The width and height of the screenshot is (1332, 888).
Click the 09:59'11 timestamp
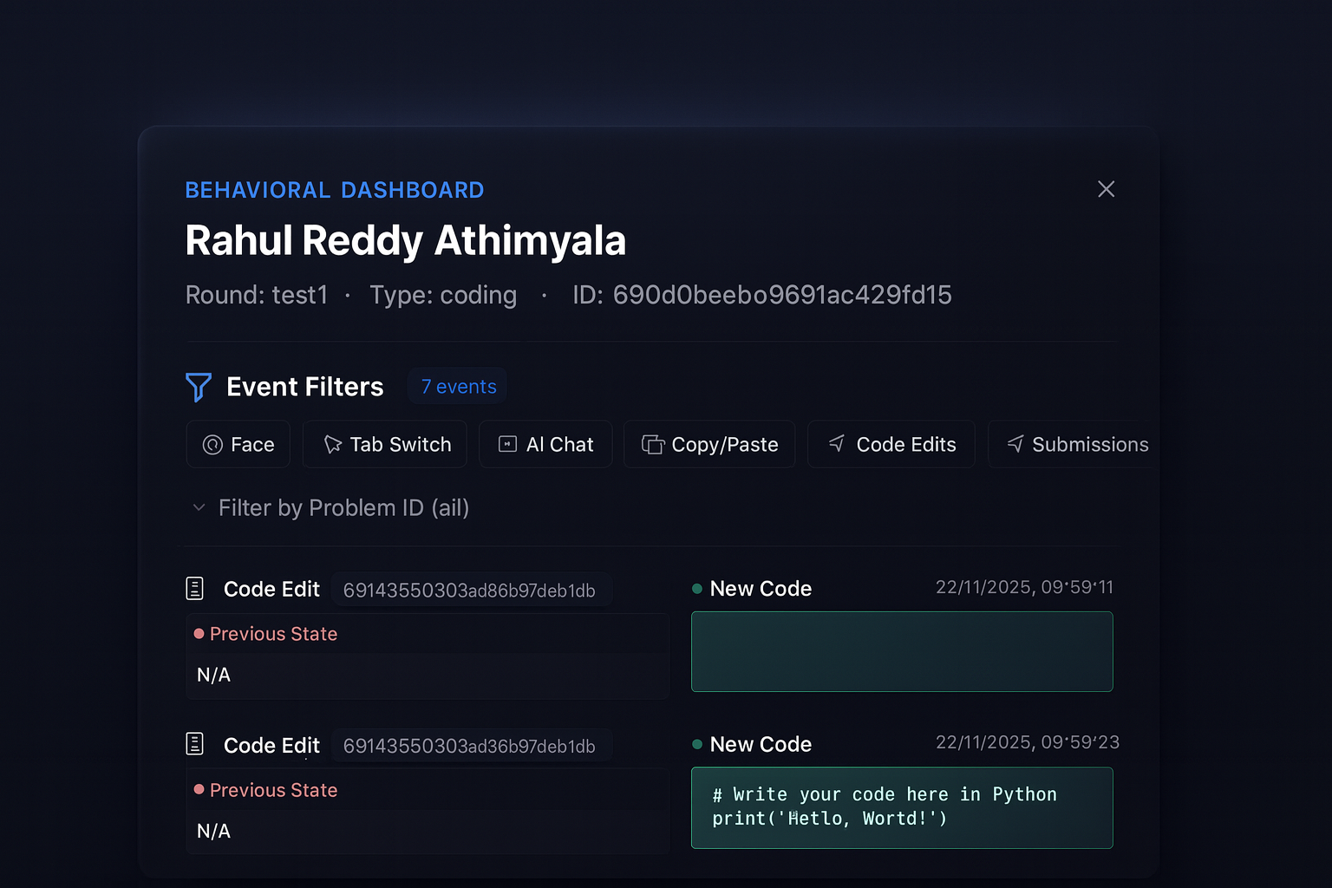point(1024,587)
